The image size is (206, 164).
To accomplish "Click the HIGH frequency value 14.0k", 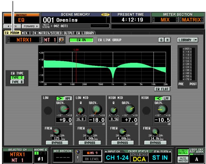I will [155, 138].
